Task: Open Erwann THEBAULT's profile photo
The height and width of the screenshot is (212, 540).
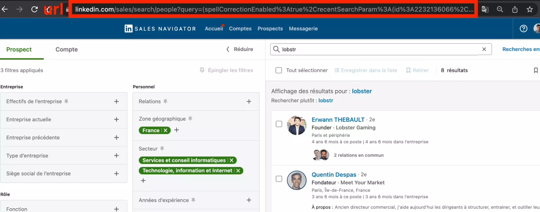Action: coord(296,125)
